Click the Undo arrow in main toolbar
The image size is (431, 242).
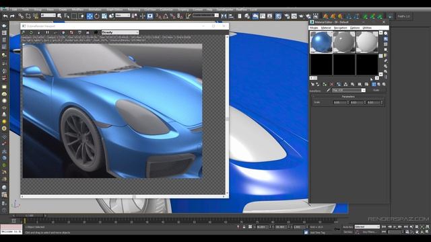coord(5,16)
